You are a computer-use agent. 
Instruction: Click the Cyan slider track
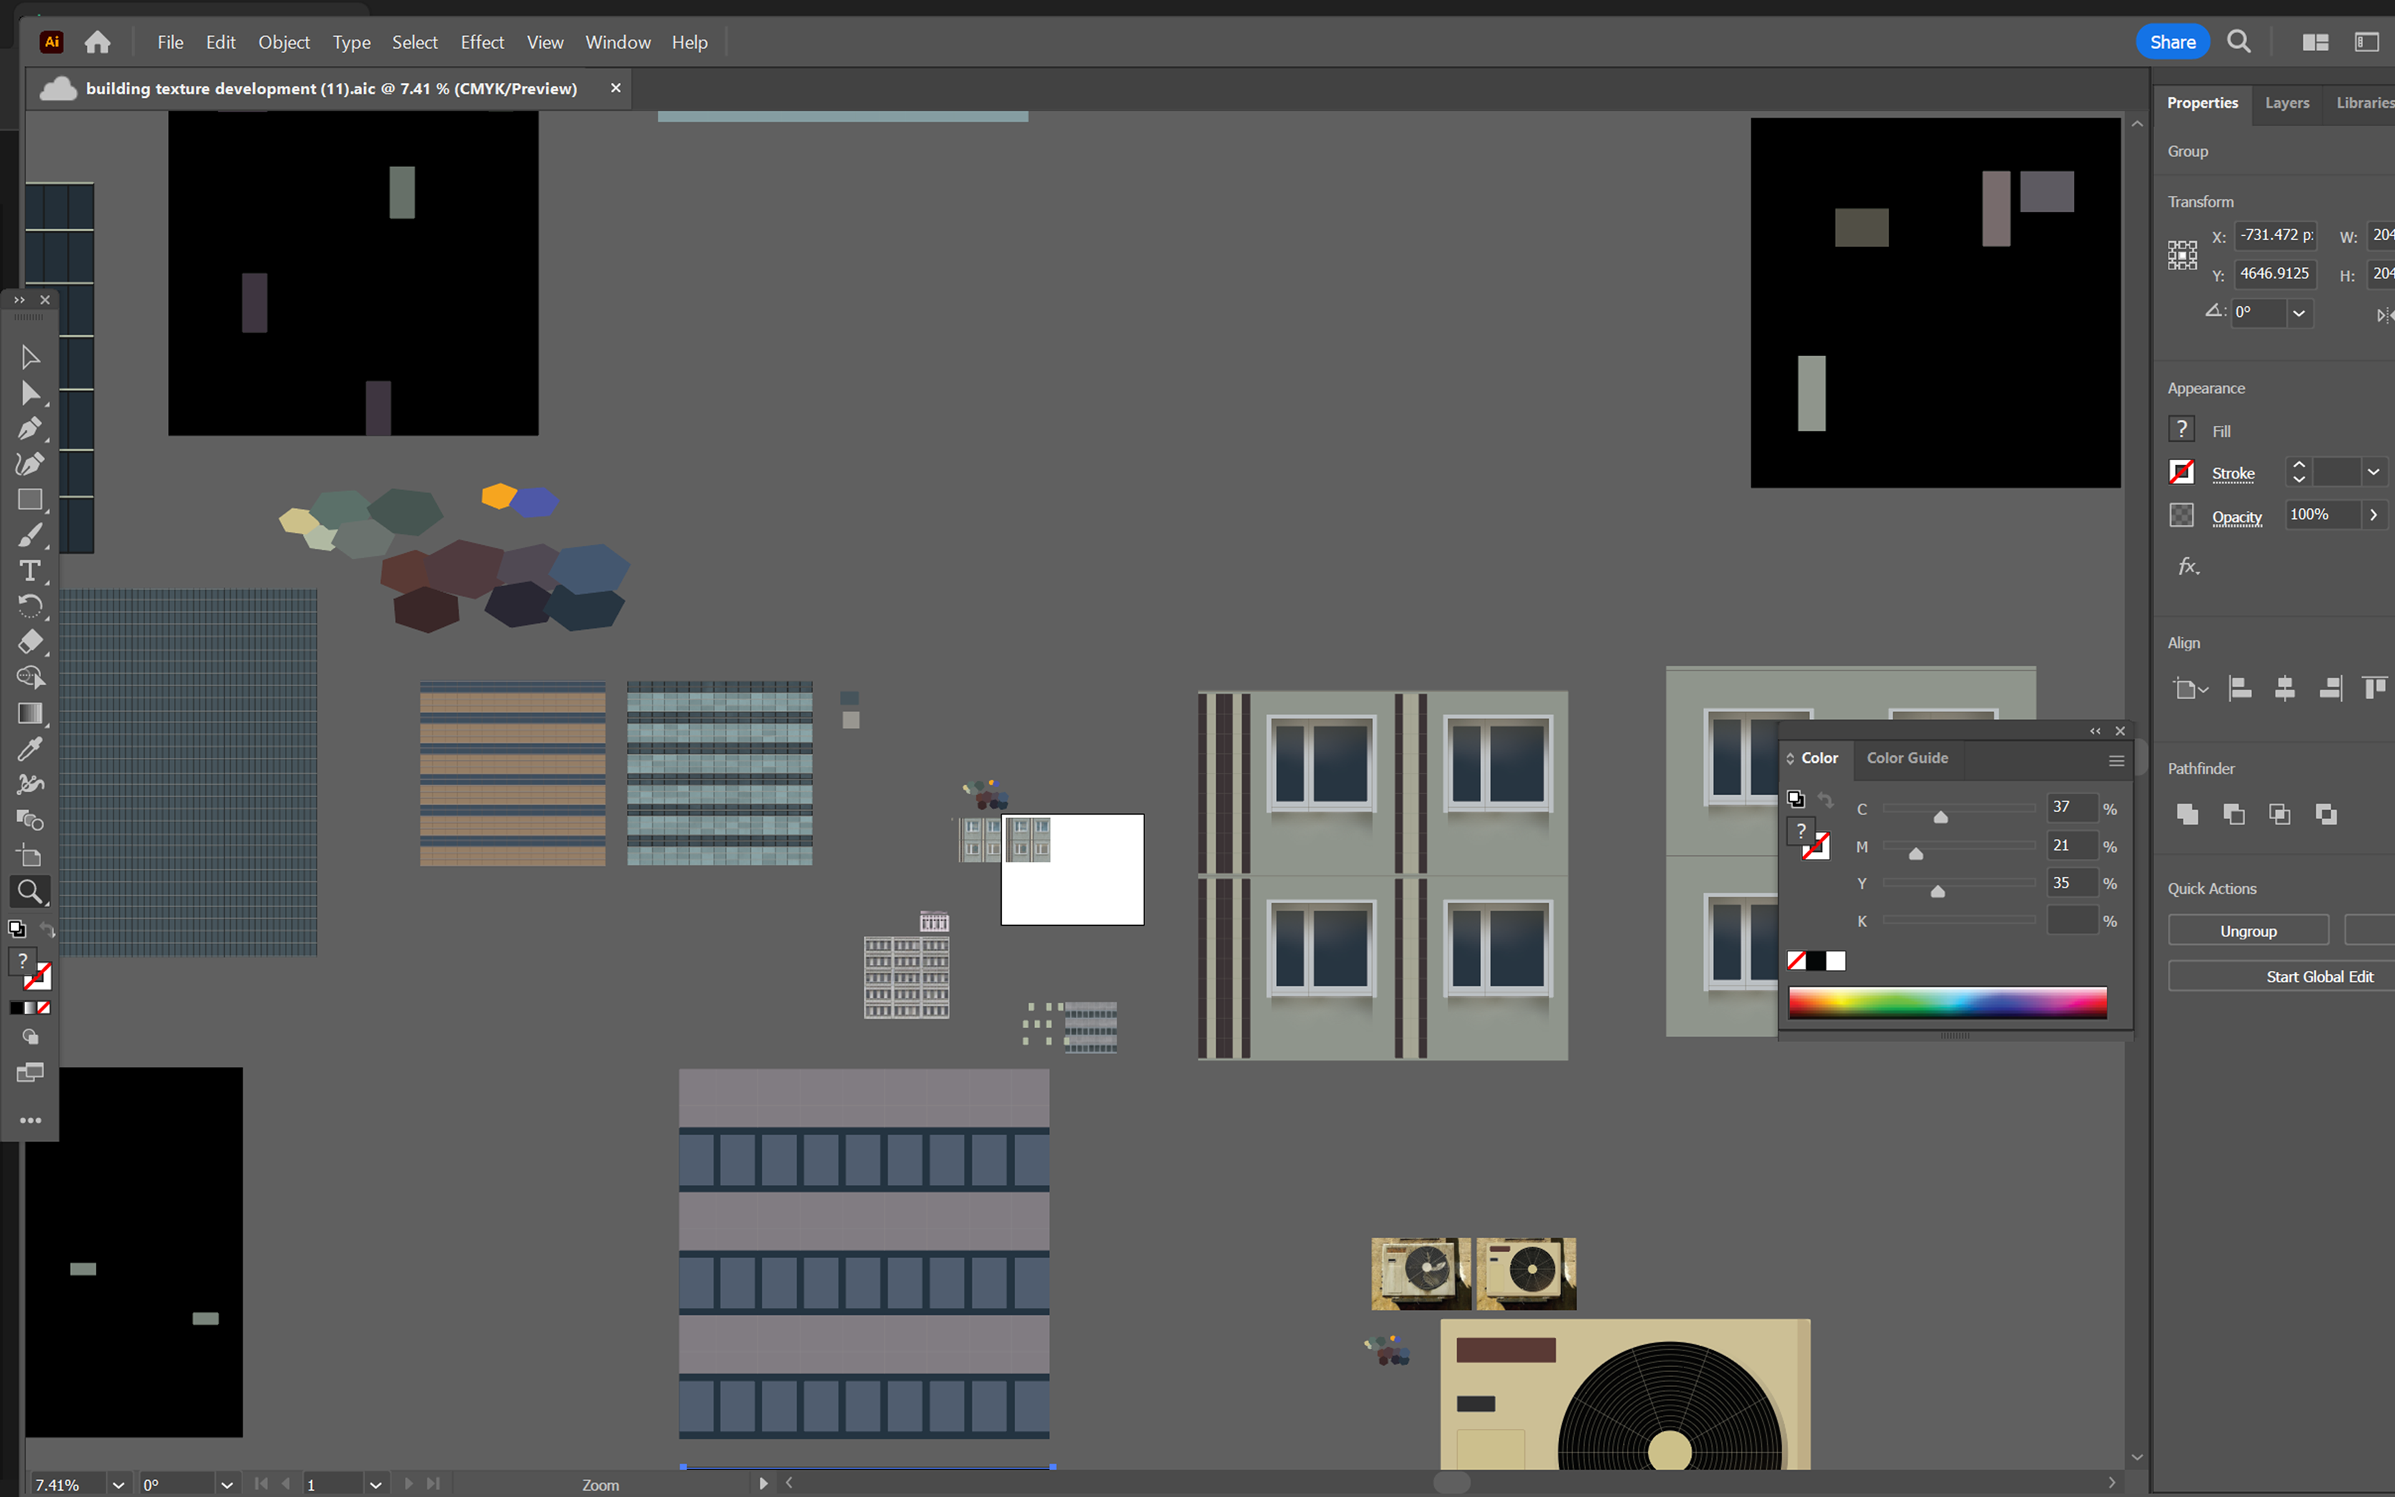coord(1958,808)
